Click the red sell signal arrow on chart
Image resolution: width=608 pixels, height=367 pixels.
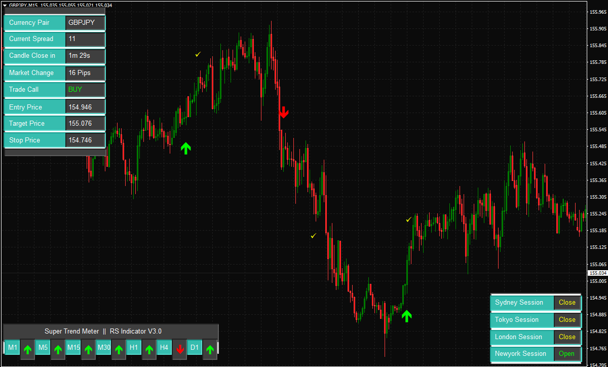pyautogui.click(x=284, y=113)
